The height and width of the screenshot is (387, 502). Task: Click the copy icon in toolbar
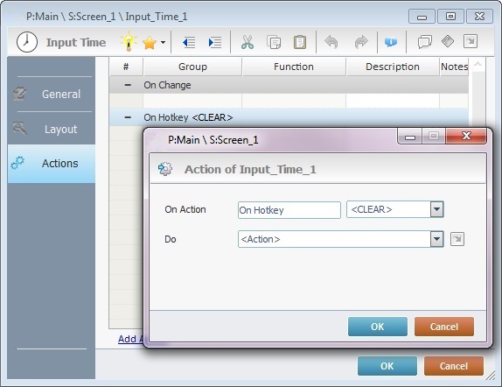(274, 42)
